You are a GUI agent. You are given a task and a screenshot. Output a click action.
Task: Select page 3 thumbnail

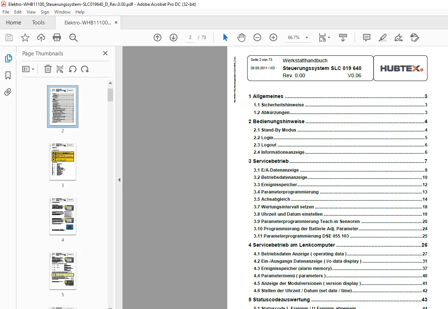click(x=63, y=161)
